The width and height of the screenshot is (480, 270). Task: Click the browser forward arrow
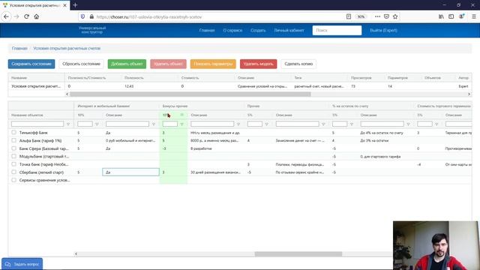(16, 16)
